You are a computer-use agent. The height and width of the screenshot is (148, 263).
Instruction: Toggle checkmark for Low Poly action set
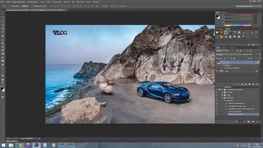point(217,92)
